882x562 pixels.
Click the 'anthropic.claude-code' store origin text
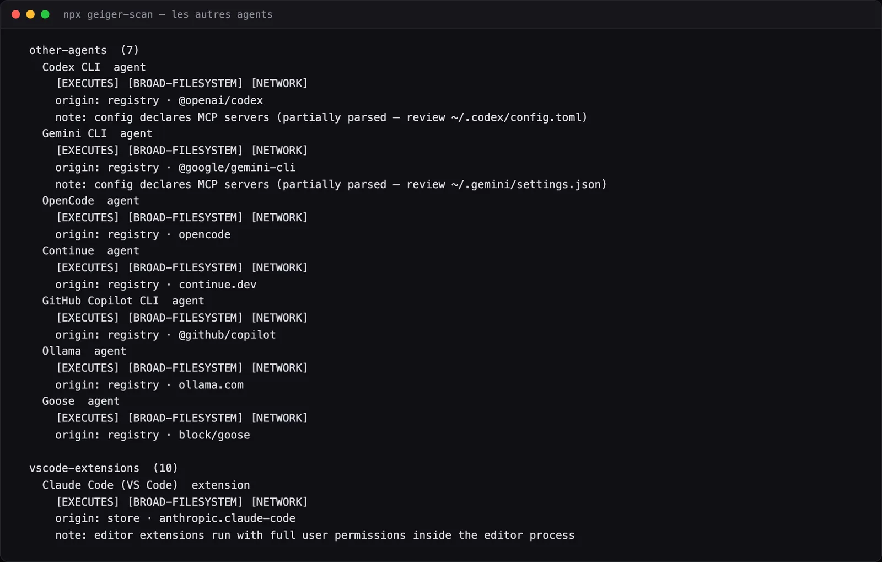click(227, 518)
